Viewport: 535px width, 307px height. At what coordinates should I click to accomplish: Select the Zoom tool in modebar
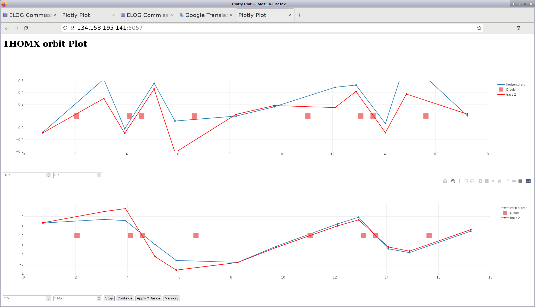[453, 181]
